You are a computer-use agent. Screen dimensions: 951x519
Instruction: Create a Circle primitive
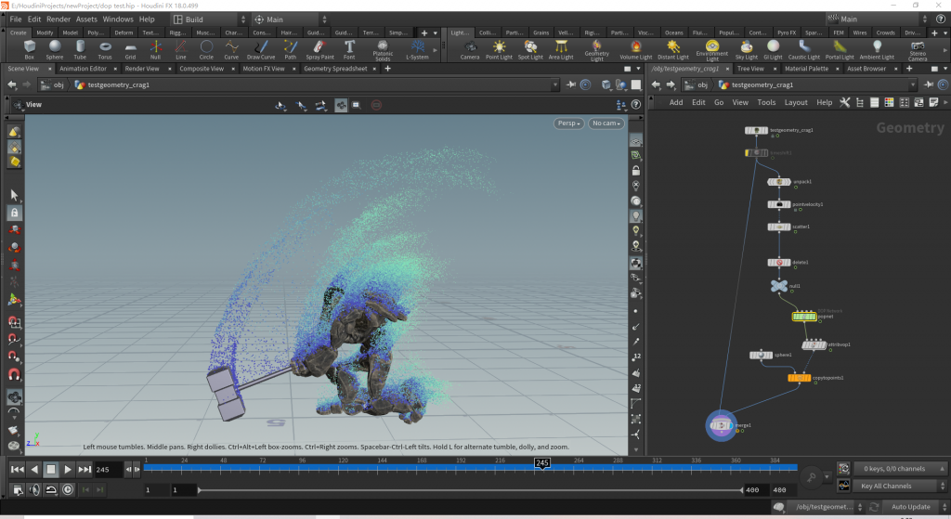click(x=206, y=50)
